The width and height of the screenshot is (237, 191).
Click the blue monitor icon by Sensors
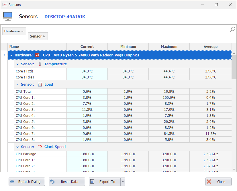8,16
